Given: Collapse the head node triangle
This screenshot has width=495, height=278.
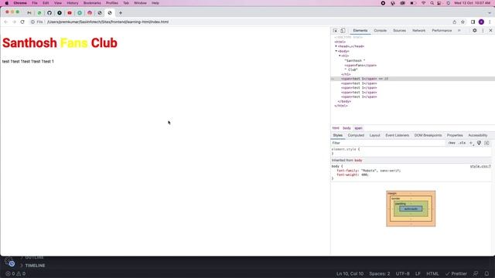Looking at the screenshot, I should [x=336, y=46].
